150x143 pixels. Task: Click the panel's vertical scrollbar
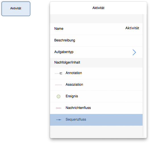click(x=145, y=75)
